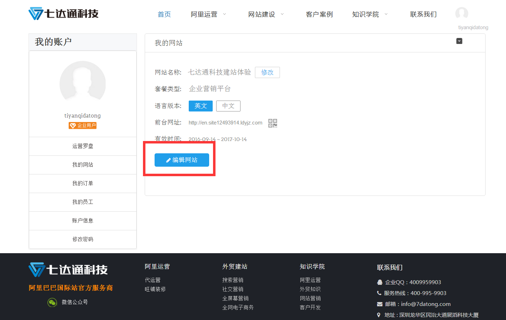Open 网站建设 in the top navigation
Screen dimensions: 506x320
pyautogui.click(x=262, y=14)
